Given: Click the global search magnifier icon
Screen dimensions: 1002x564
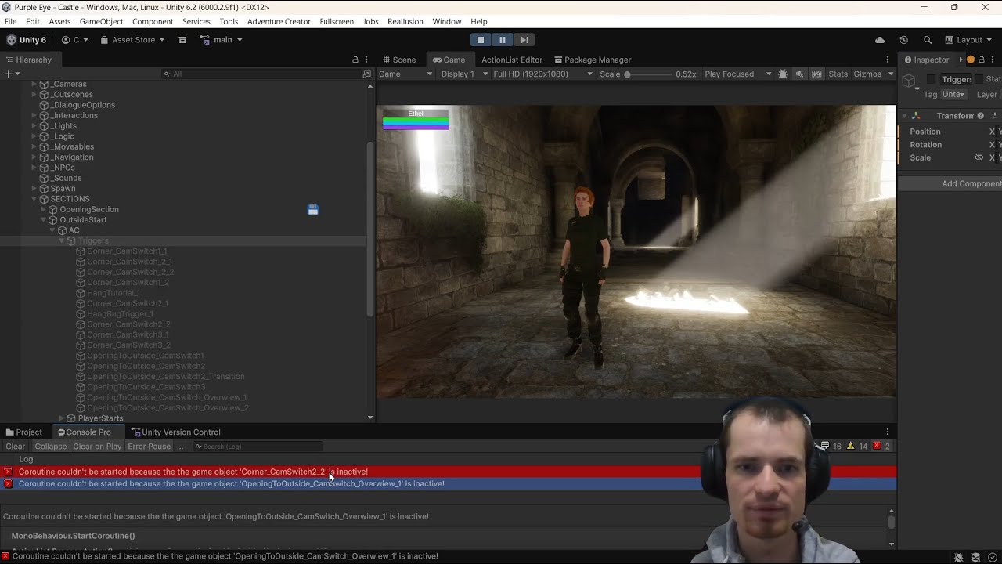Looking at the screenshot, I should click(x=928, y=40).
